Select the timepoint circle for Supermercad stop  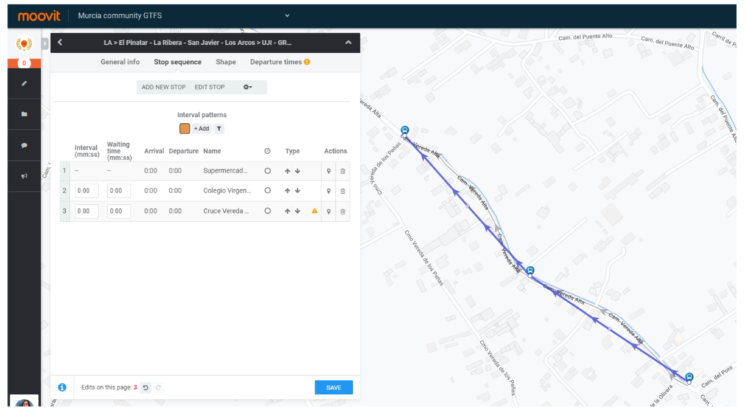268,171
